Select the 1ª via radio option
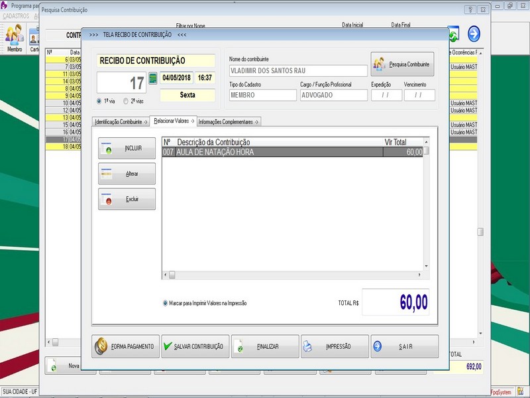530x398 pixels. 99,101
